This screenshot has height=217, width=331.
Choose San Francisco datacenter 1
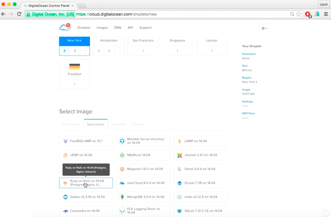[143, 51]
